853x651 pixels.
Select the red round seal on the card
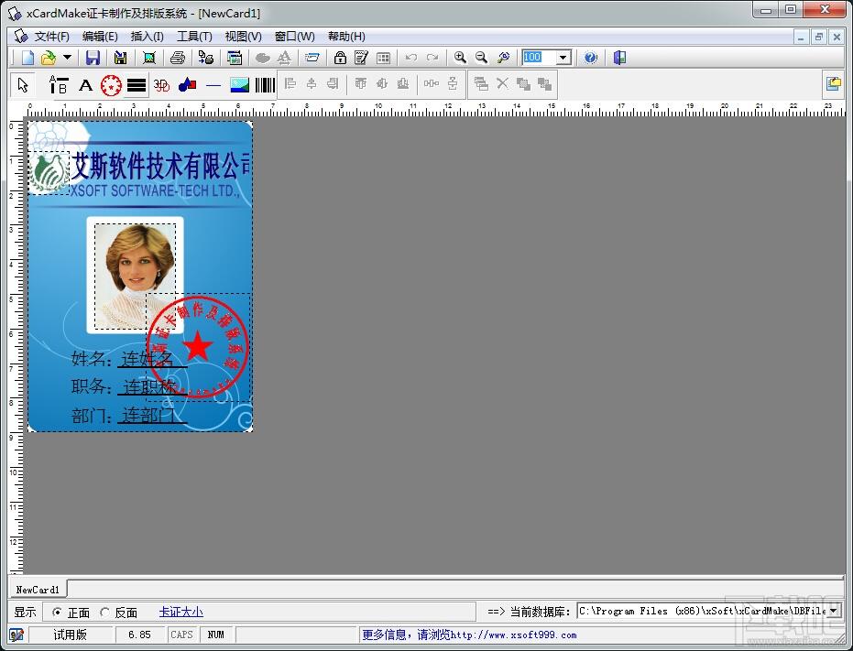[x=198, y=347]
